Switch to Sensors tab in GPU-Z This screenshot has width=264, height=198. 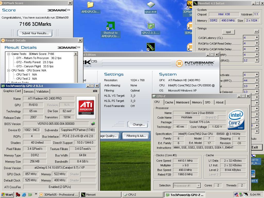tap(29, 92)
